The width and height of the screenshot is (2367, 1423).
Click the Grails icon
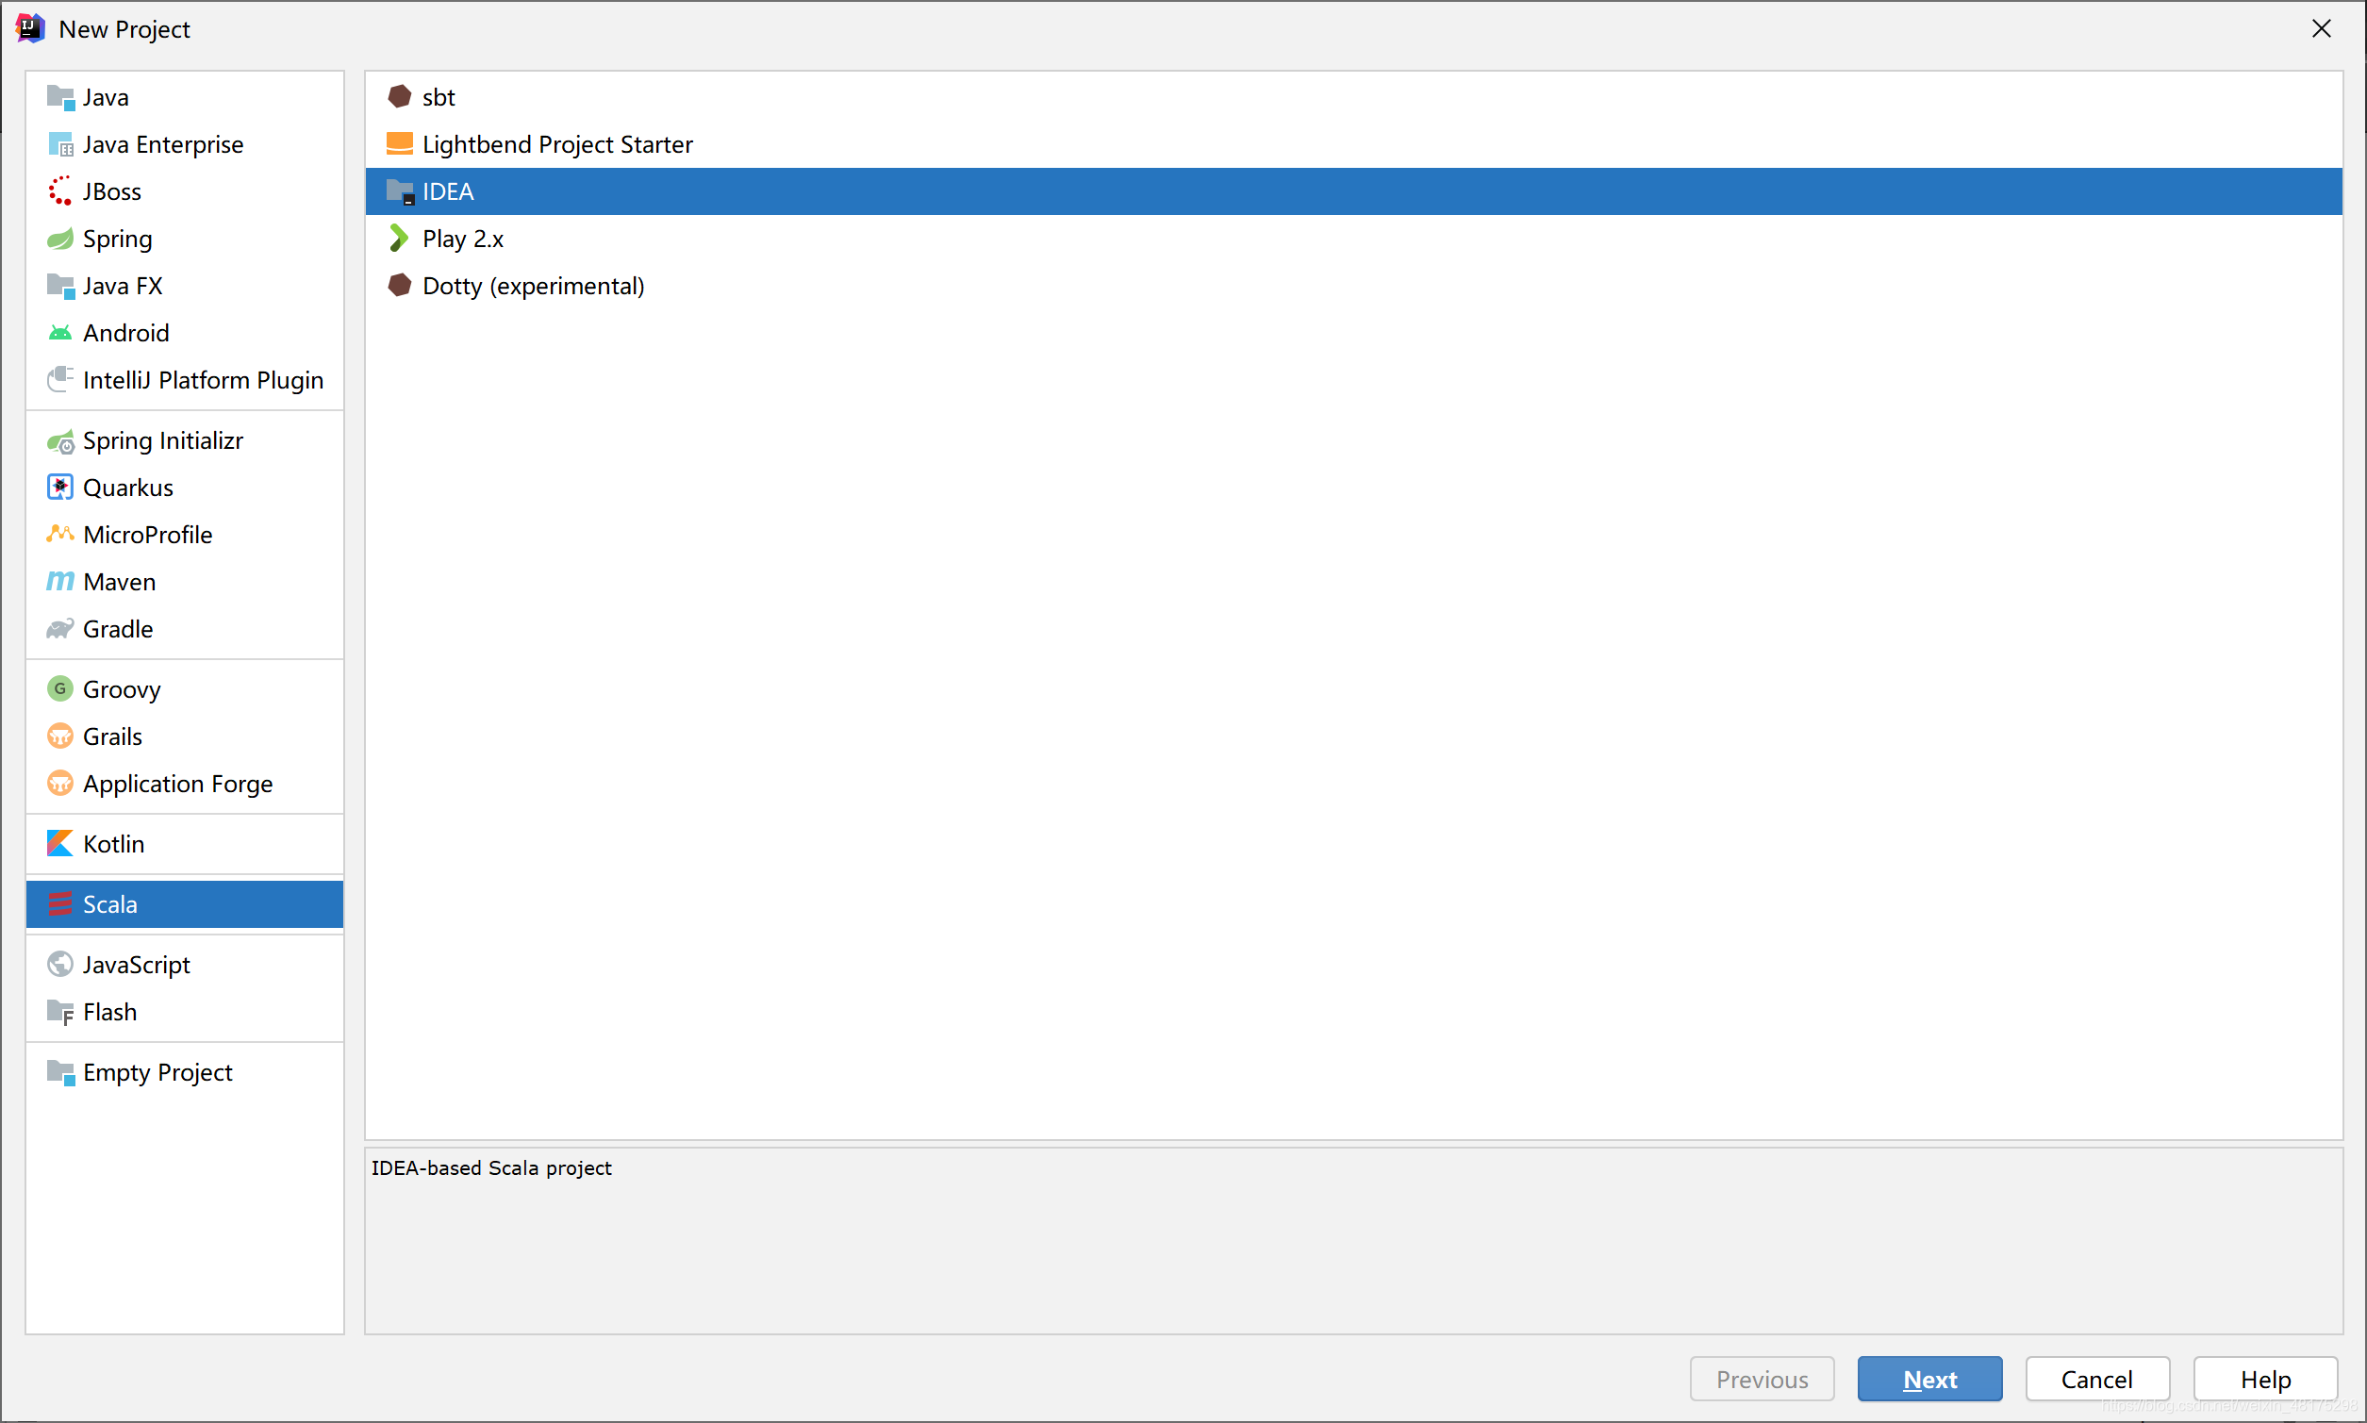click(60, 736)
